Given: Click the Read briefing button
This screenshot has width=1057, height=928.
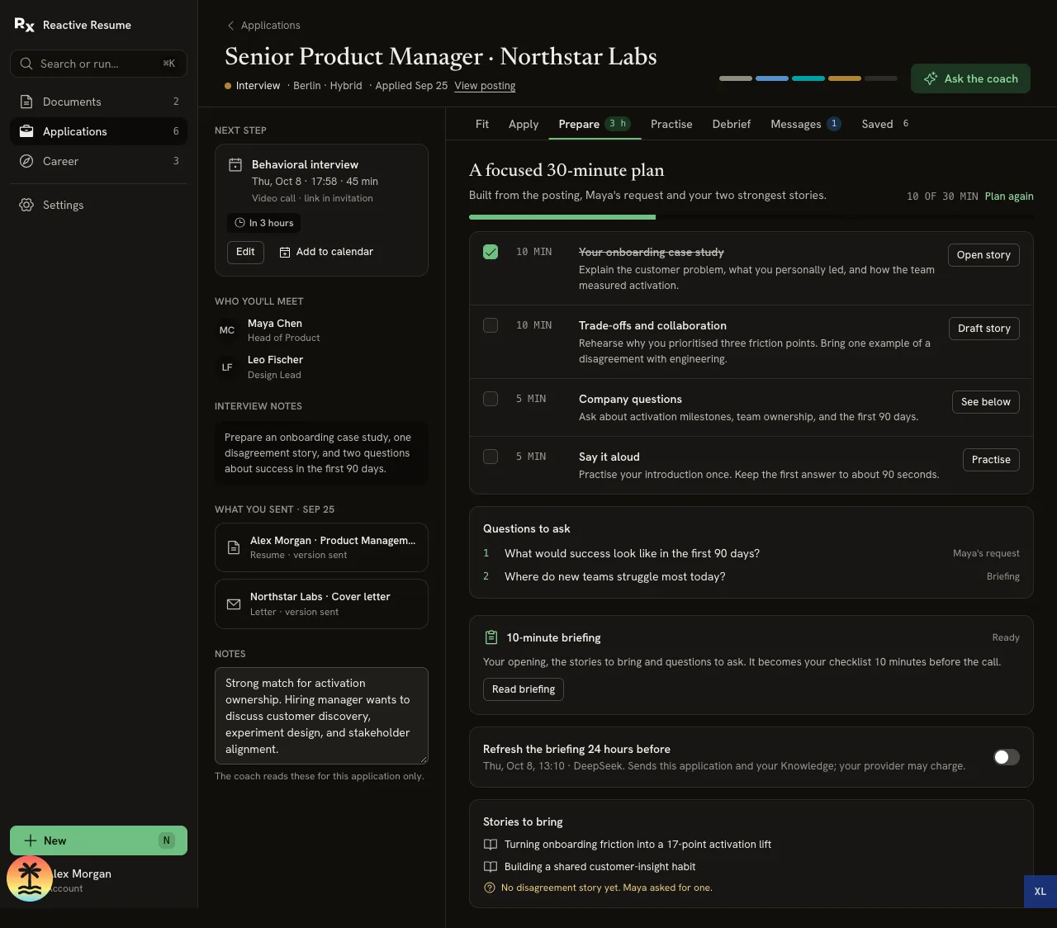Looking at the screenshot, I should click(x=523, y=689).
